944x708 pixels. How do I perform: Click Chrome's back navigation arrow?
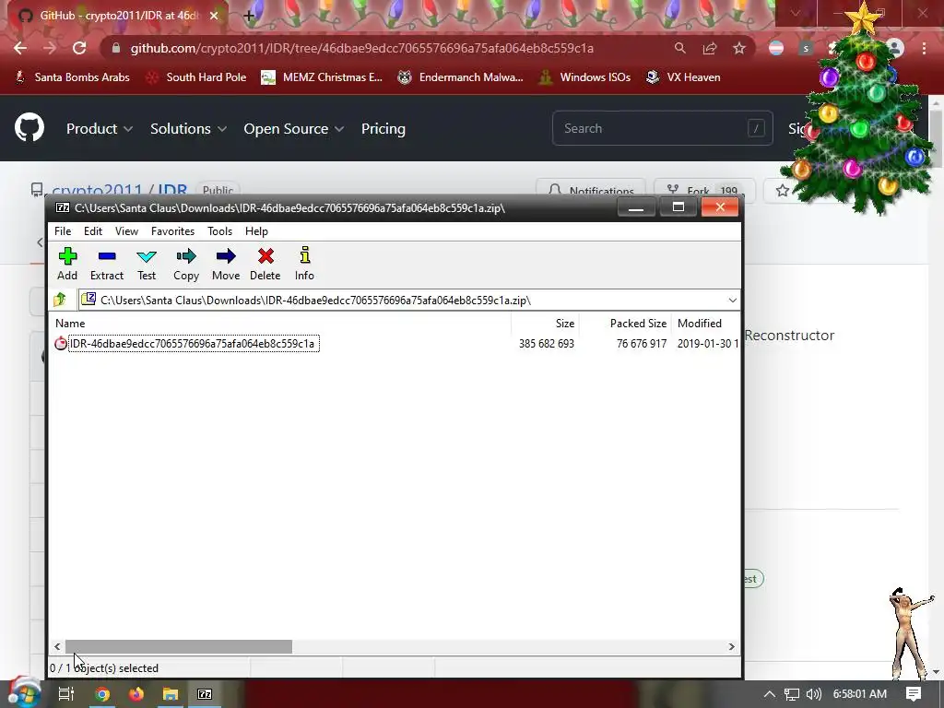[20, 48]
